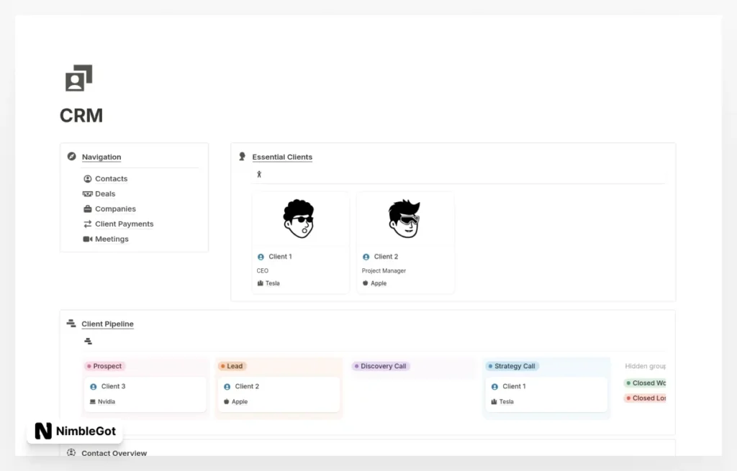The width and height of the screenshot is (737, 471).
Task: Click the Meetings video camera icon
Action: 88,239
